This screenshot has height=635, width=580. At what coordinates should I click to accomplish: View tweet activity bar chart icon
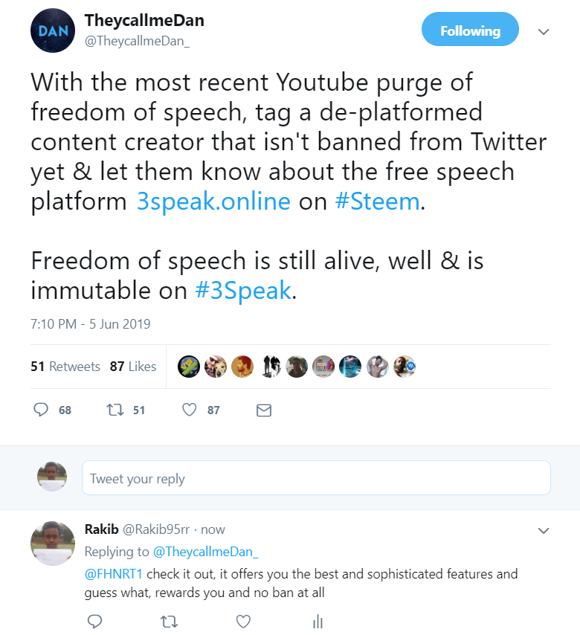(317, 621)
